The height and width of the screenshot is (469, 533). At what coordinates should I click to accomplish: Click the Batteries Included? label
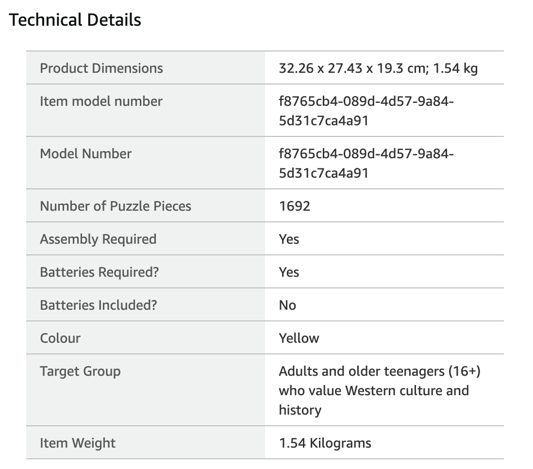[x=99, y=305]
